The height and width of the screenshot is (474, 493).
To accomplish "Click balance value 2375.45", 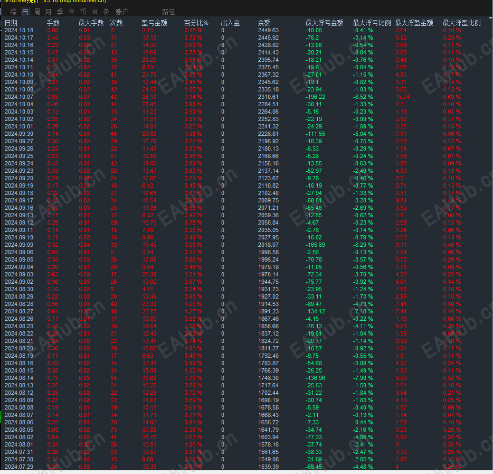I will tap(268, 67).
